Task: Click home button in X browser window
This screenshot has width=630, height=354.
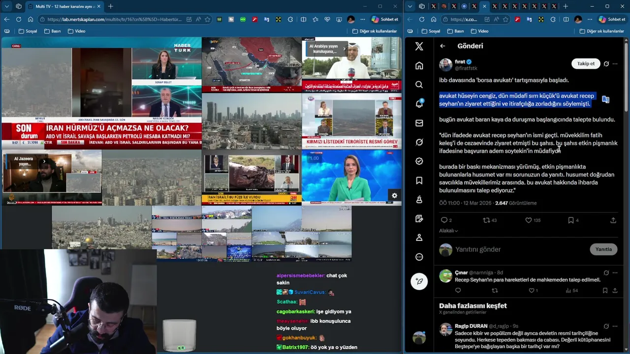Action: 434,19
